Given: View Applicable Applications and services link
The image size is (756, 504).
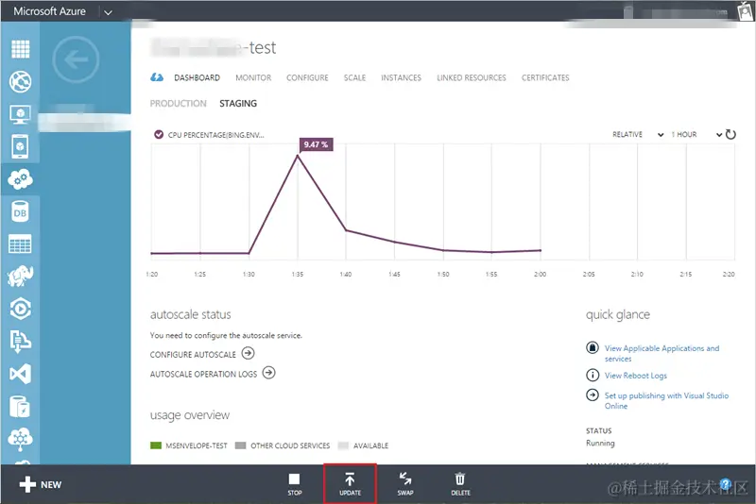Looking at the screenshot, I should (x=661, y=353).
